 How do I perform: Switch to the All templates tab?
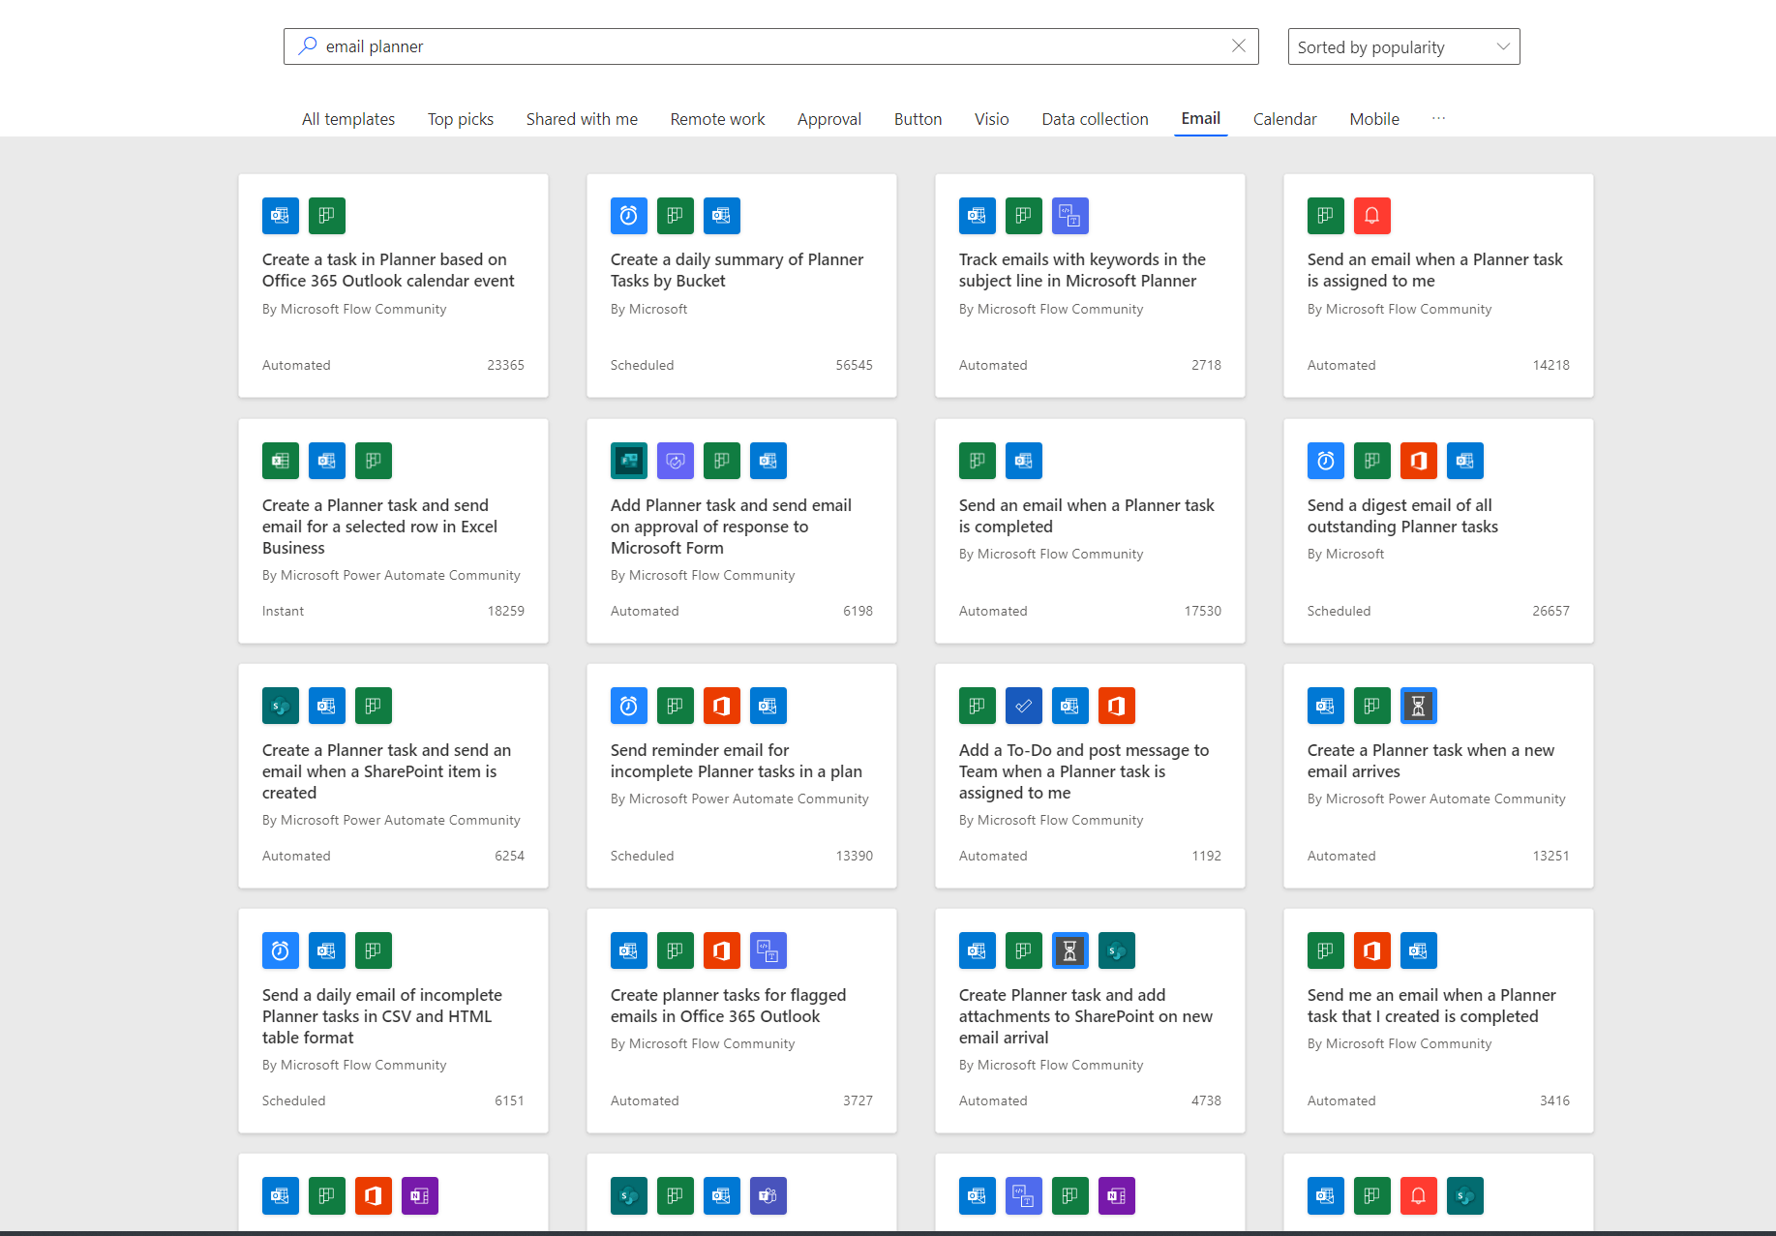[x=348, y=119]
